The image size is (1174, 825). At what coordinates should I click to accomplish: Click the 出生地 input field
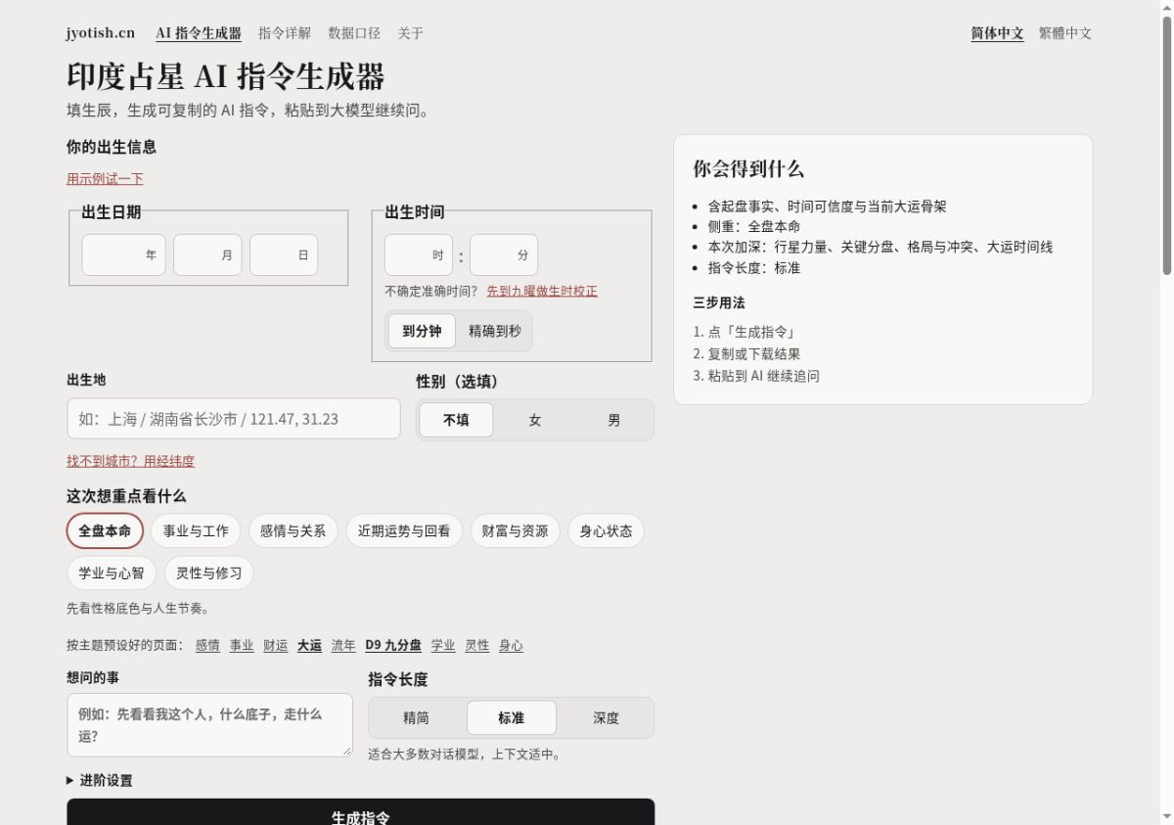(234, 419)
